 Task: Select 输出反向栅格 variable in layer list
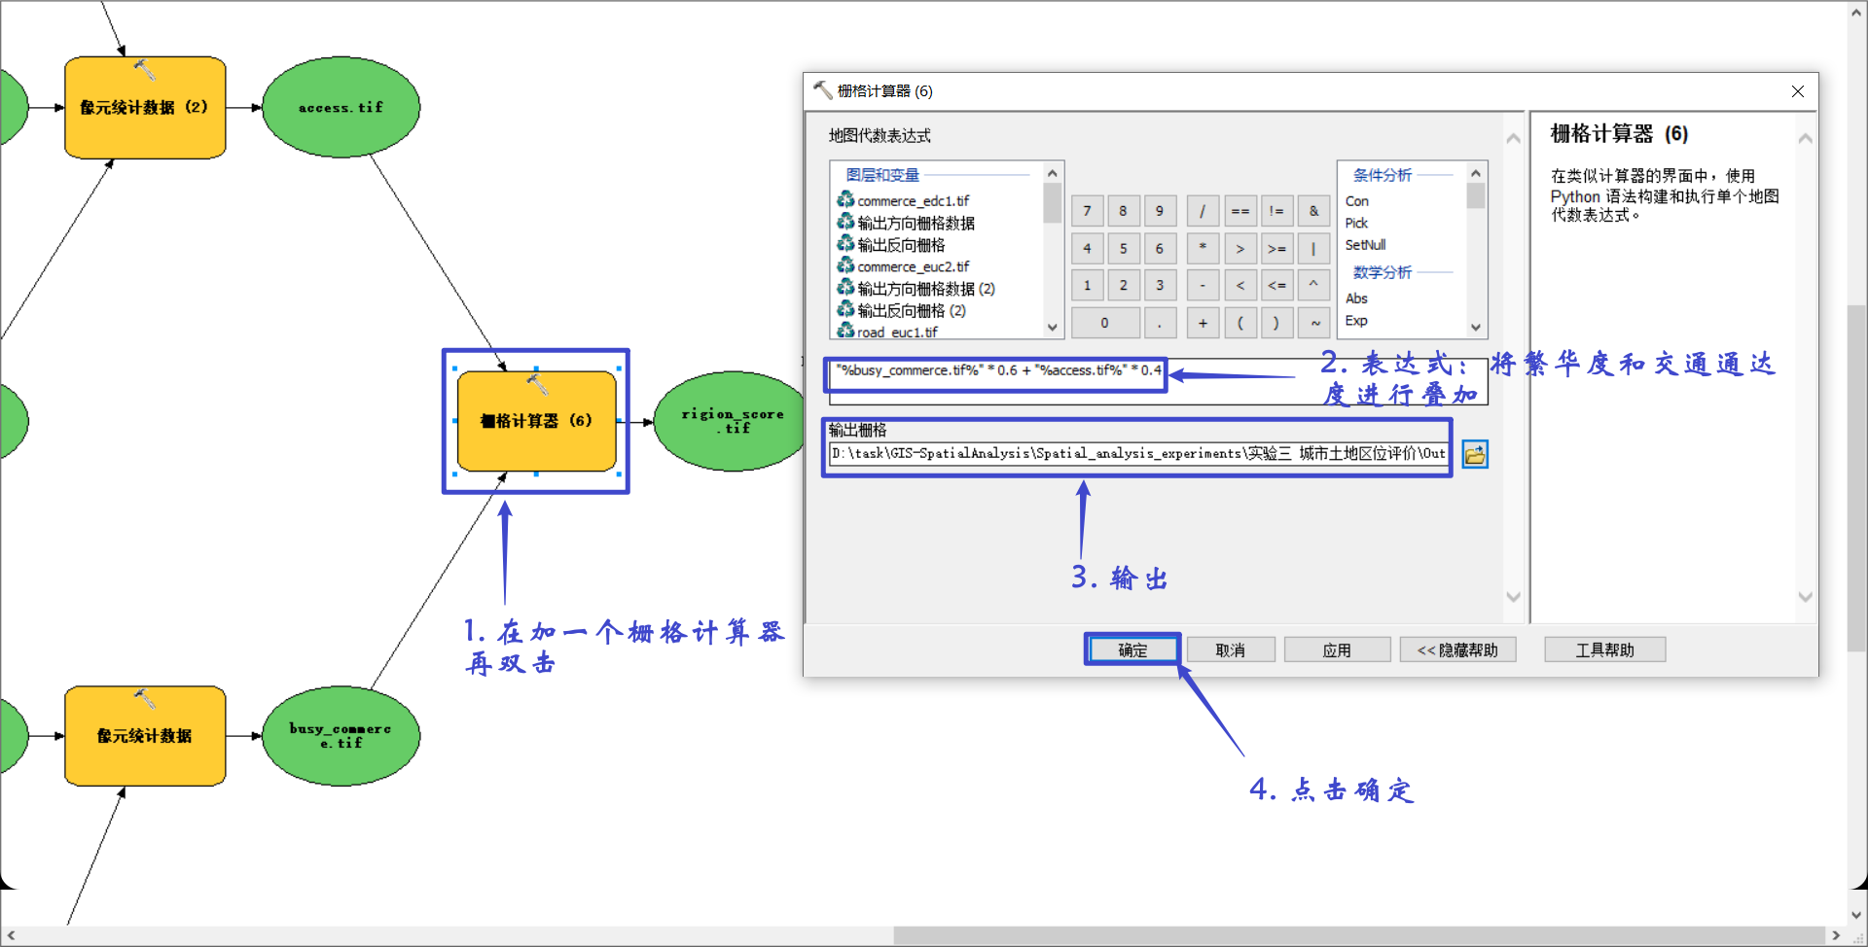(901, 245)
